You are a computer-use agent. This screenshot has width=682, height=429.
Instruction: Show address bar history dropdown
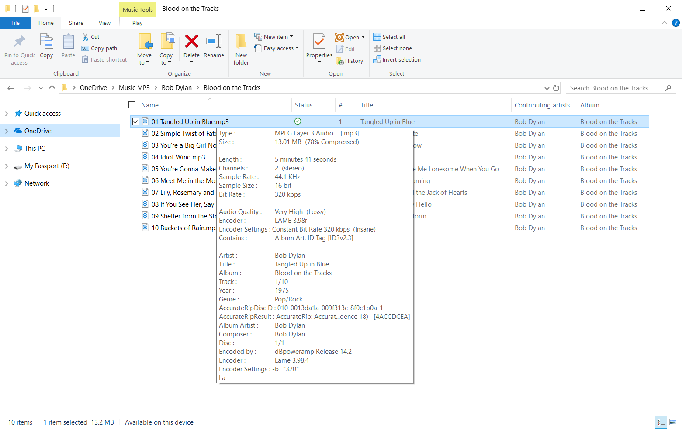click(547, 88)
